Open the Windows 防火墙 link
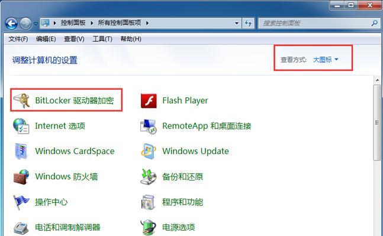Viewport: 383px width, 236px height. click(66, 176)
